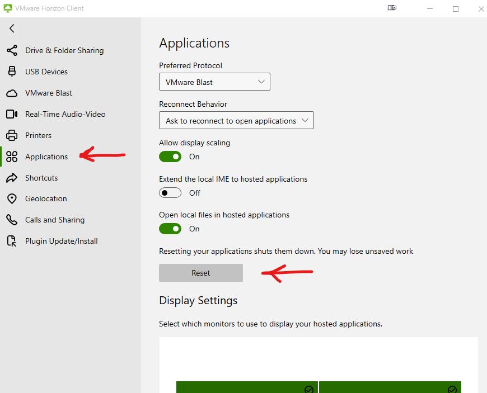Click the Shortcuts arrow icon
The height and width of the screenshot is (393, 487).
pos(12,178)
